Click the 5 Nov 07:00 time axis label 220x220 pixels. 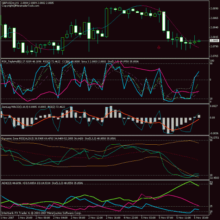(166, 218)
